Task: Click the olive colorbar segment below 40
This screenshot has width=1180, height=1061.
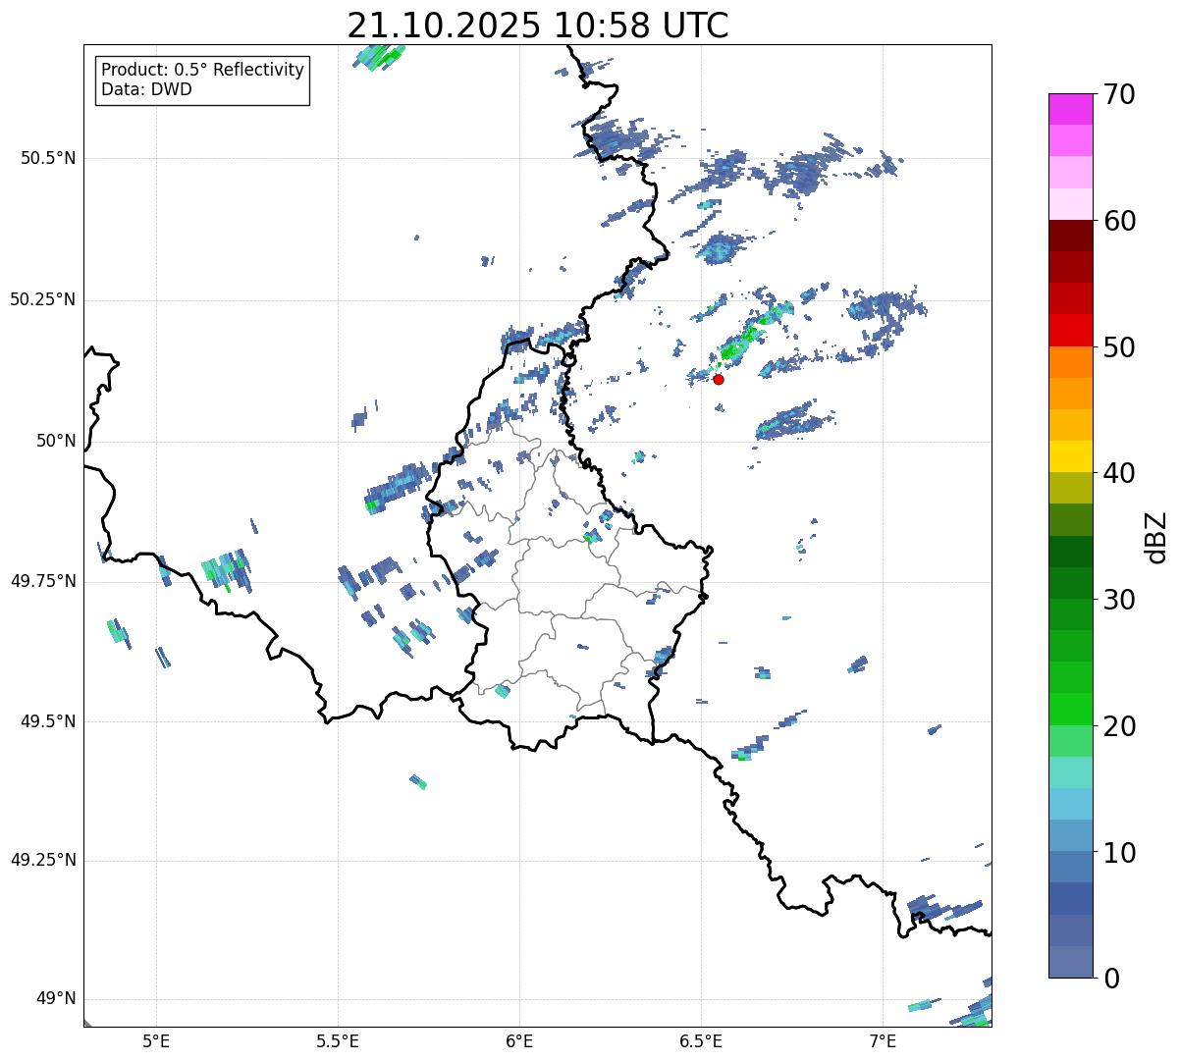Action: click(x=1070, y=488)
